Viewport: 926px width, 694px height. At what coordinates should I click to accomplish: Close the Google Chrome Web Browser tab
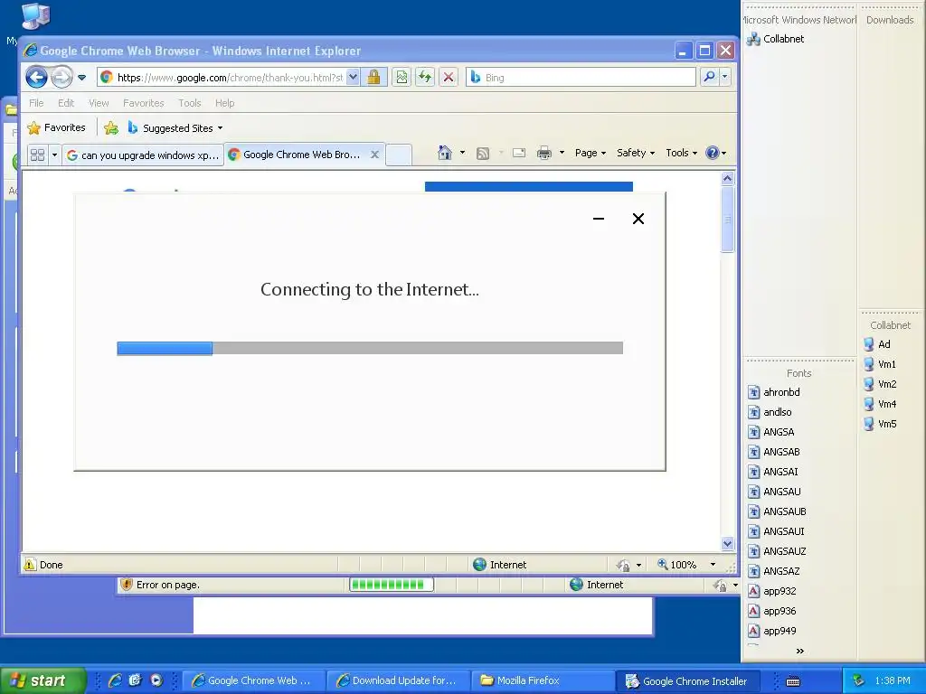point(374,155)
